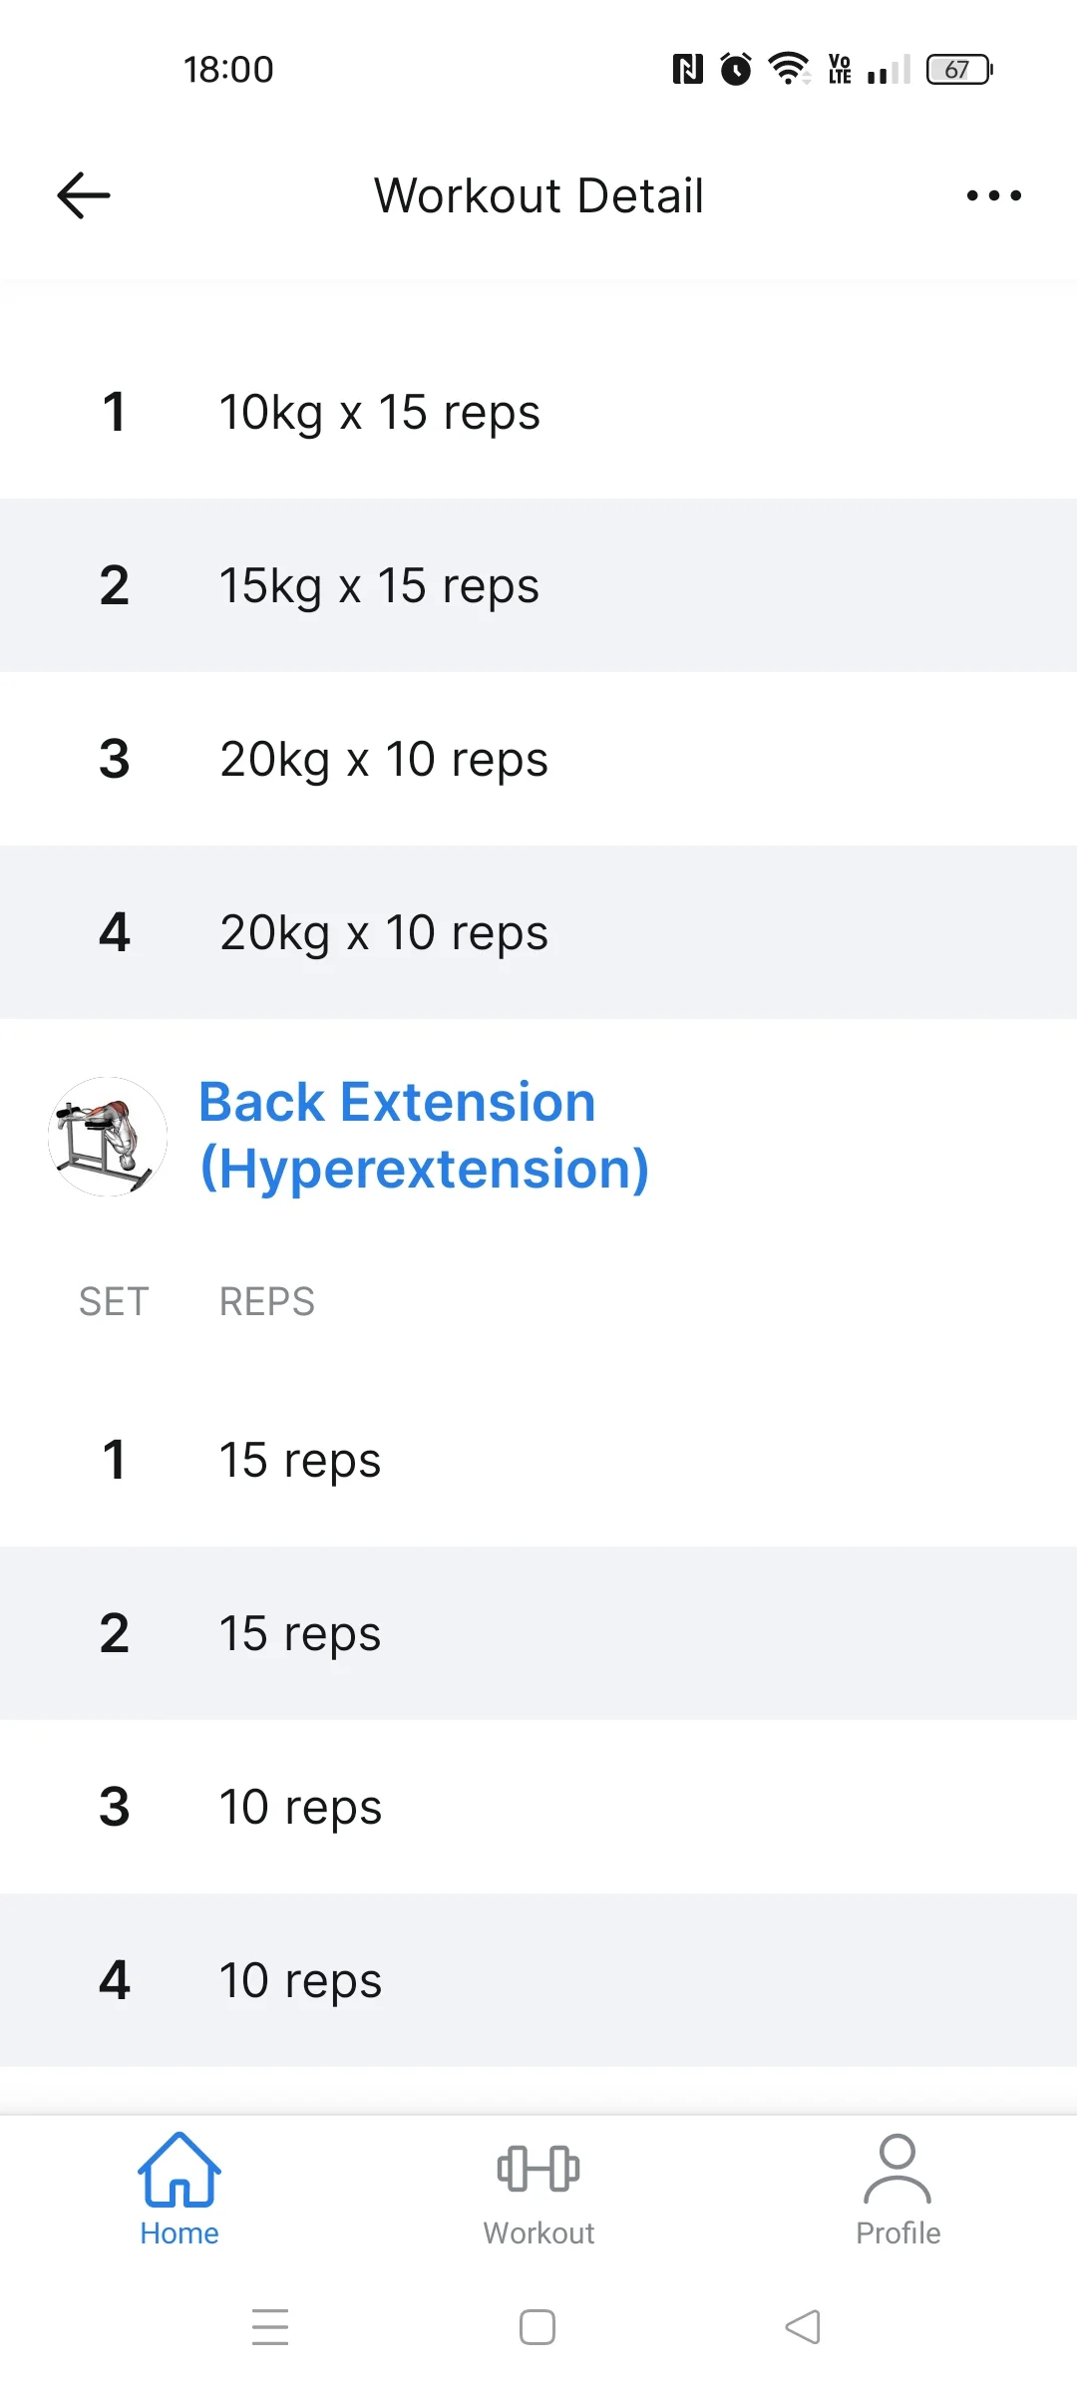This screenshot has width=1077, height=2393.
Task: Tap the Android home square button
Action: [x=538, y=2327]
